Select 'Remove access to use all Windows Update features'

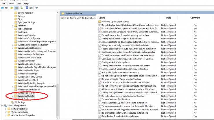125,82
